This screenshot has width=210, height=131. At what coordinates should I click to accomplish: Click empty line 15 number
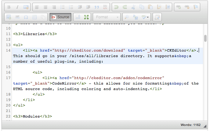[8, 67]
